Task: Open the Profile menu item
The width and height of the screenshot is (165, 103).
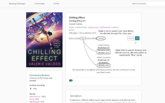Action: tap(56, 4)
